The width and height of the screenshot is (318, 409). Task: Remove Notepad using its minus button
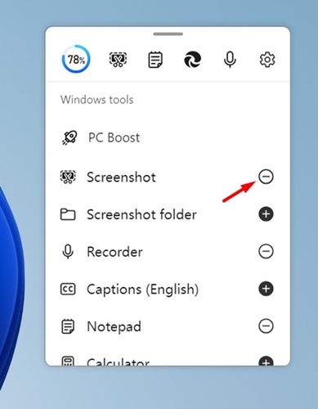[x=266, y=326]
